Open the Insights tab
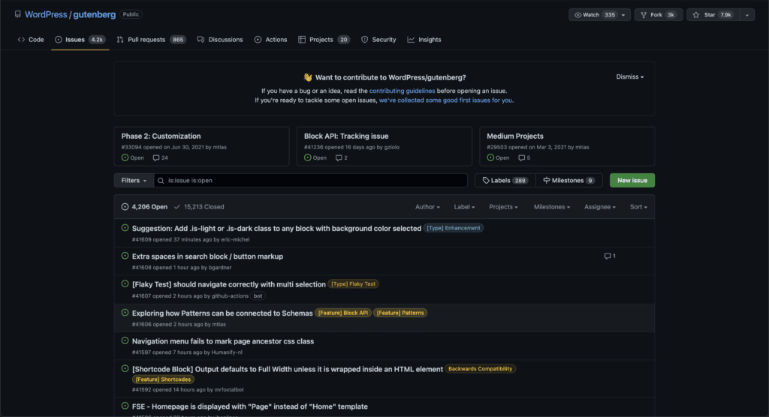Image resolution: width=769 pixels, height=417 pixels. point(424,40)
